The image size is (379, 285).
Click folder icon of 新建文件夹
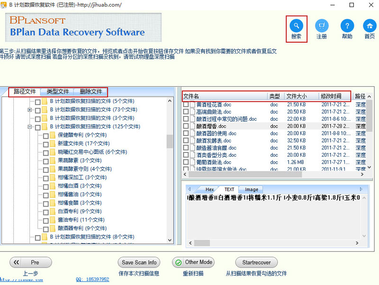click(x=53, y=143)
